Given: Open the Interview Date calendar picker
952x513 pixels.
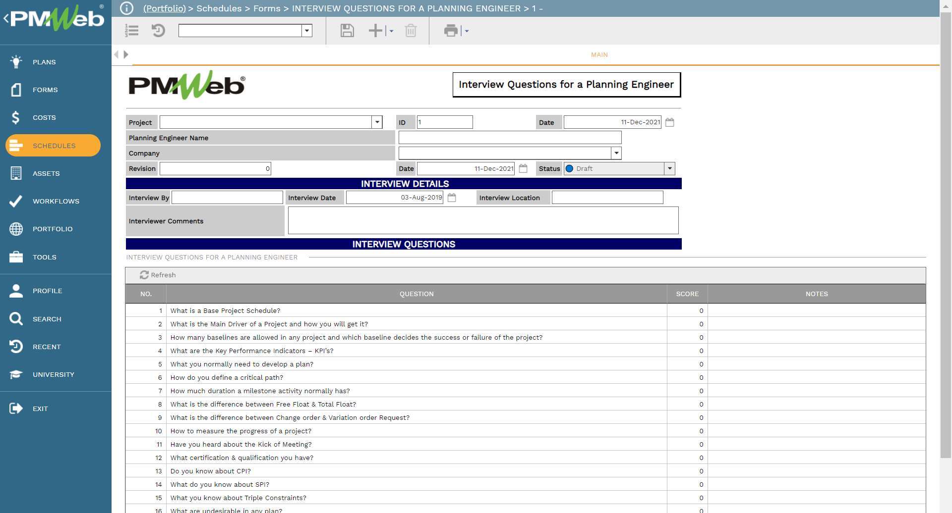Looking at the screenshot, I should click(451, 197).
